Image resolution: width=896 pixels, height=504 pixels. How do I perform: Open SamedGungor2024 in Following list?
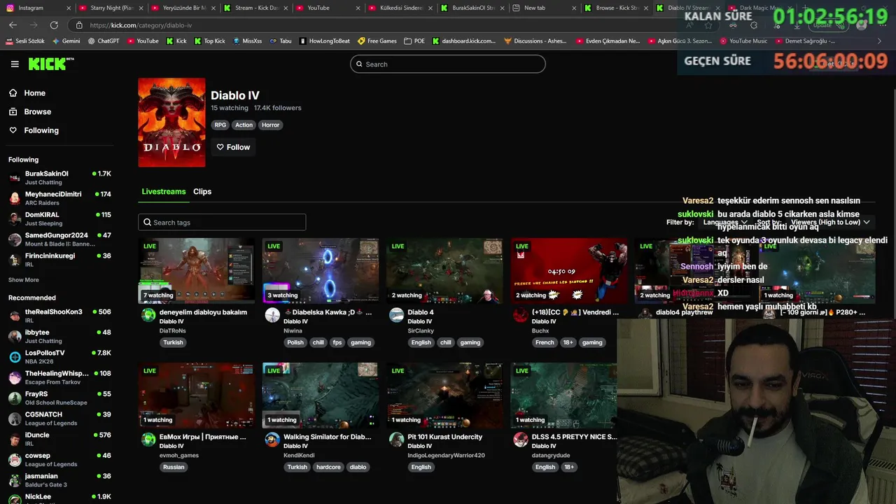pos(59,239)
